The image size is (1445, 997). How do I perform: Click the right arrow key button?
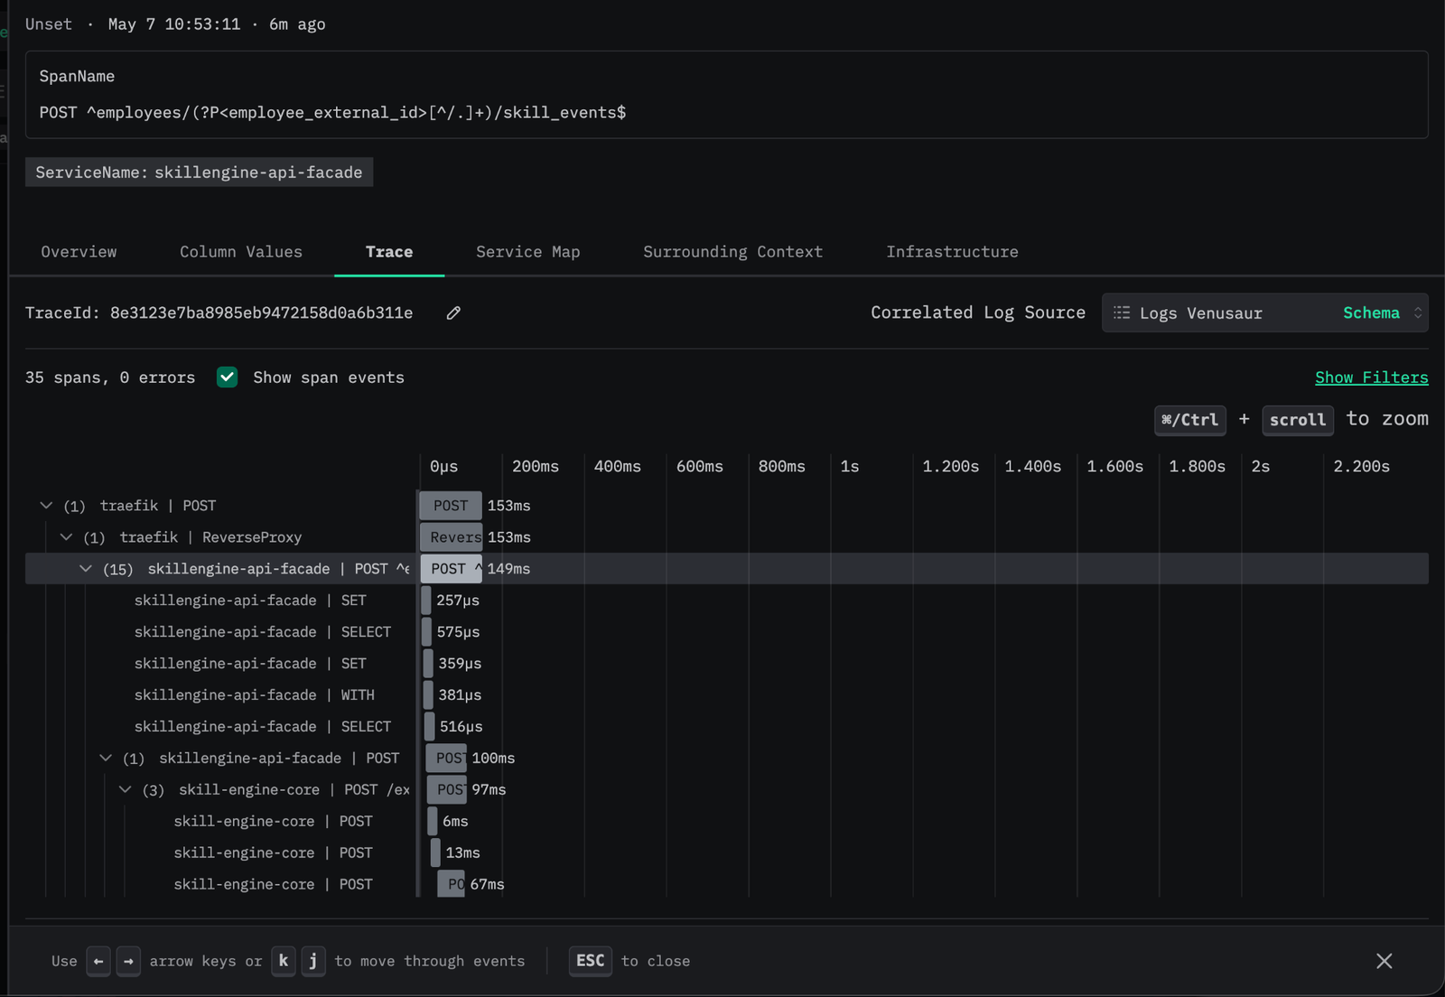tap(128, 961)
